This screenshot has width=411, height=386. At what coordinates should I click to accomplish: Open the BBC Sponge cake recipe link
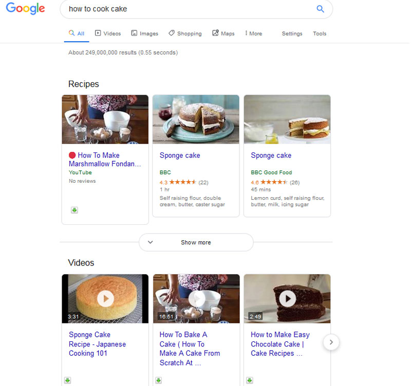pyautogui.click(x=180, y=156)
